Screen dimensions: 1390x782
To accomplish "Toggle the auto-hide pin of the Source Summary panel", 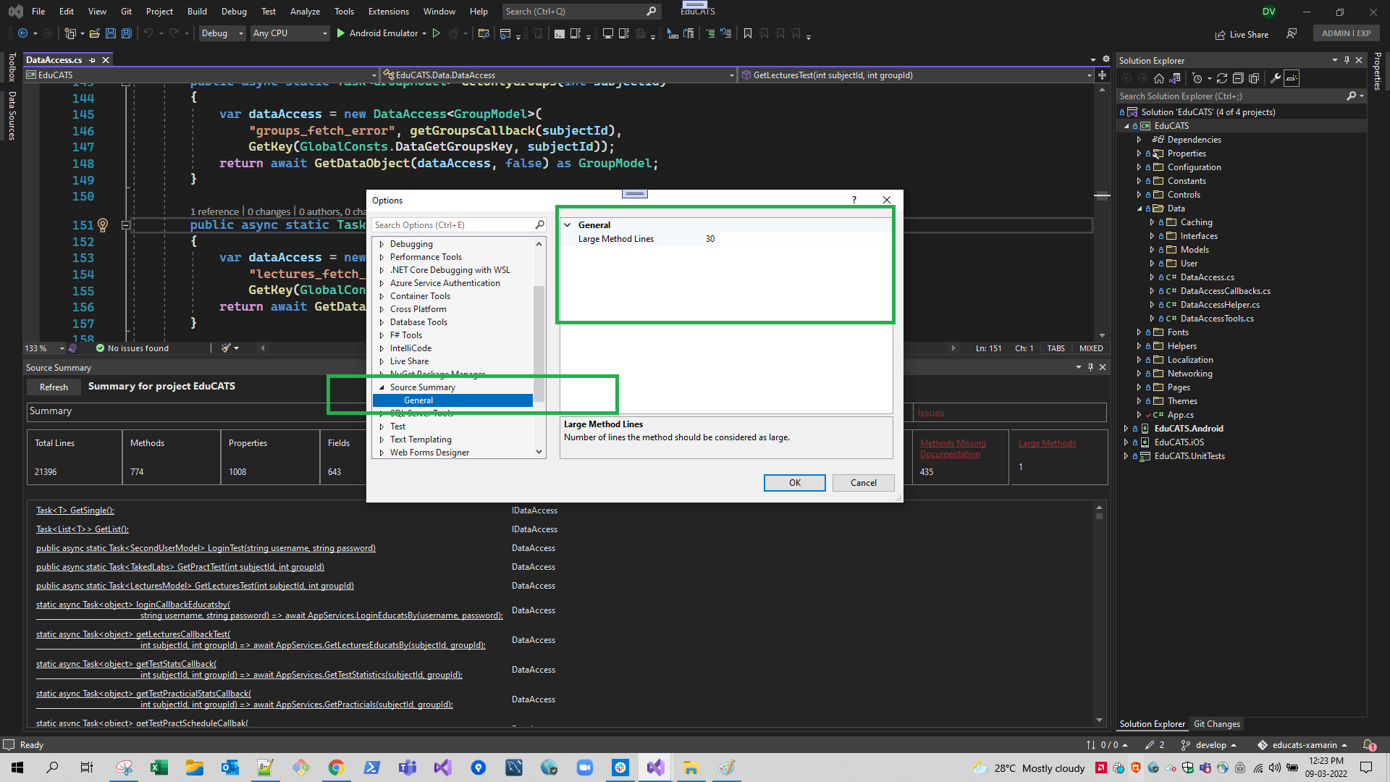I will click(1090, 368).
